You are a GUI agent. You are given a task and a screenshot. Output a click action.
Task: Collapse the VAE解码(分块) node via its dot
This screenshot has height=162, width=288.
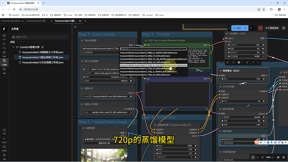coord(227,34)
